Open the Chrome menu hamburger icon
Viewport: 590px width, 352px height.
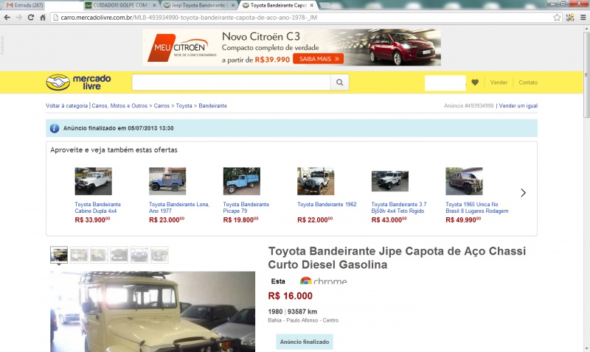click(x=583, y=17)
